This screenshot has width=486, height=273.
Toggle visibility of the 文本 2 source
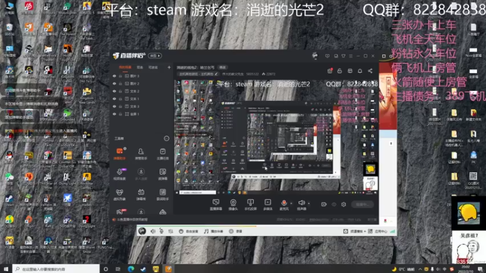pos(114,92)
